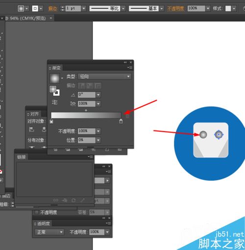Click the stroke weight stepper arrows
Screen dimensions: 245x250
[x=62, y=8]
